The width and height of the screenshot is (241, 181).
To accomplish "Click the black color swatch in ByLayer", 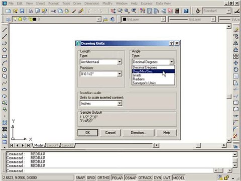I will pyautogui.click(x=125, y=19).
